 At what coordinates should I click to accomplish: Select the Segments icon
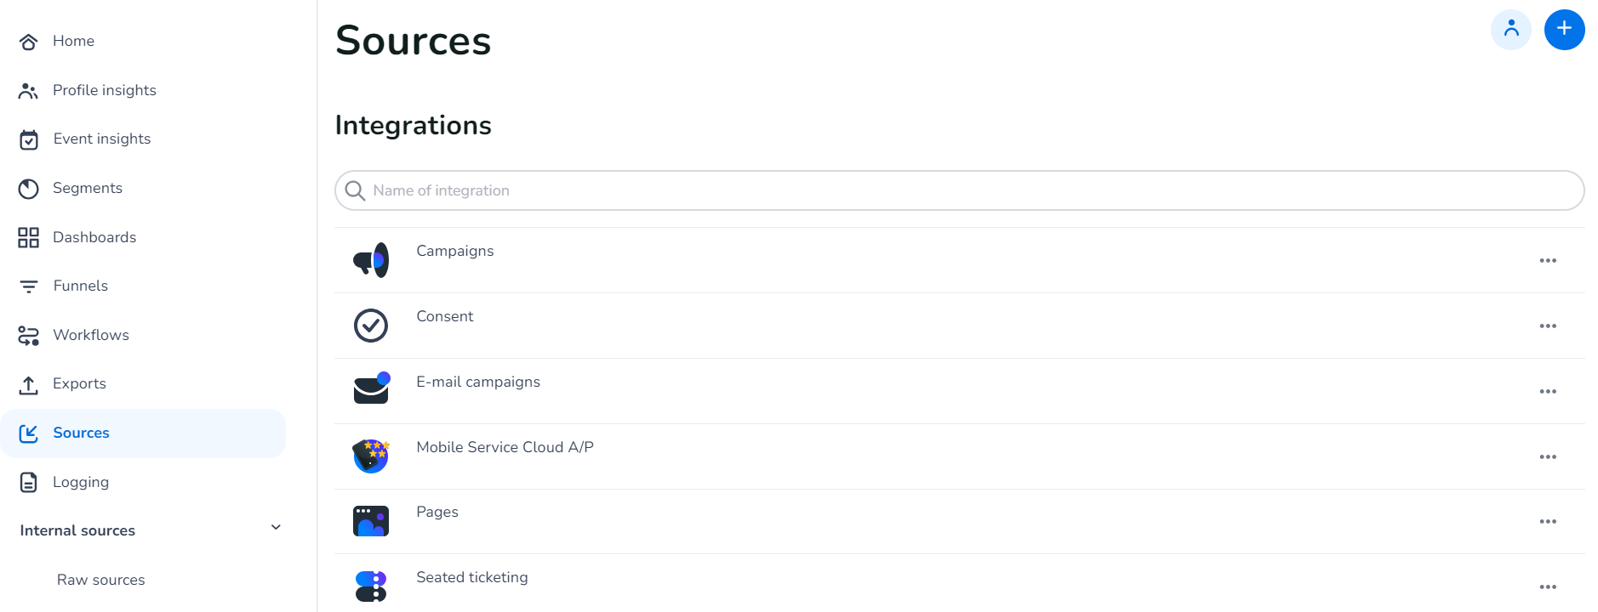click(x=28, y=188)
